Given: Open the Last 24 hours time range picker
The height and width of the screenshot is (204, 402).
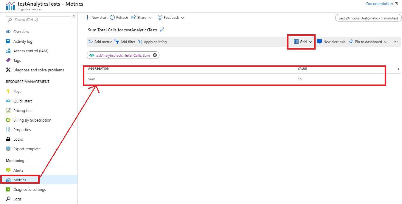Looking at the screenshot, I should click(368, 18).
